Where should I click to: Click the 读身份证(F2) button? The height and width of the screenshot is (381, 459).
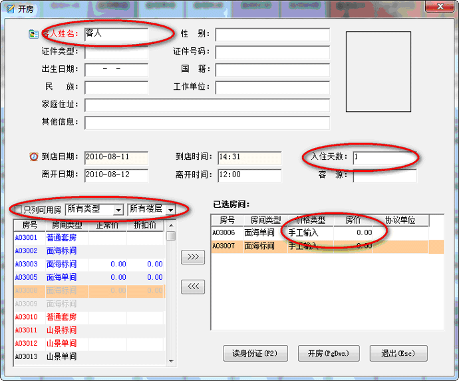tap(255, 353)
